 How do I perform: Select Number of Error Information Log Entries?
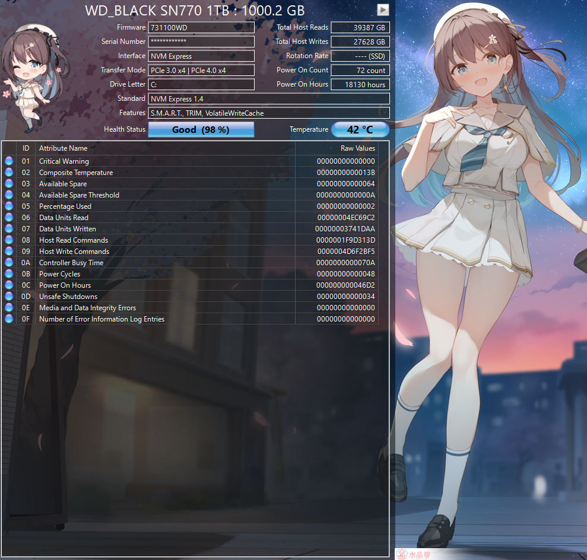click(102, 319)
